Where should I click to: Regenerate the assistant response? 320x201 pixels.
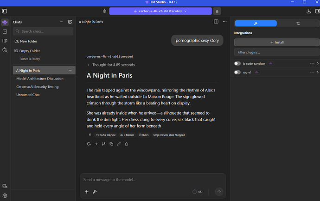click(x=89, y=144)
